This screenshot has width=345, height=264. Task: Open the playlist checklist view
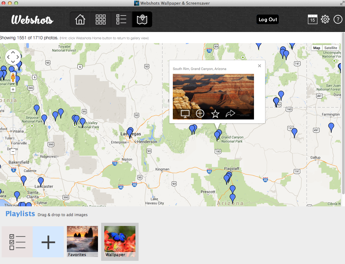click(x=121, y=20)
